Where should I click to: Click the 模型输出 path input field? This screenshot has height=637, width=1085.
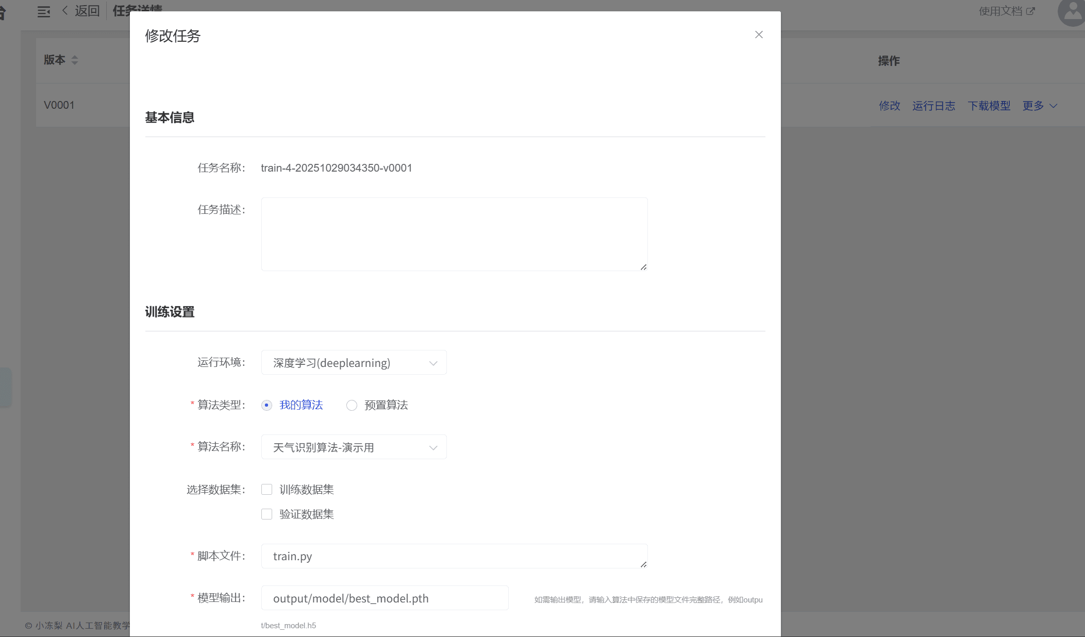385,598
